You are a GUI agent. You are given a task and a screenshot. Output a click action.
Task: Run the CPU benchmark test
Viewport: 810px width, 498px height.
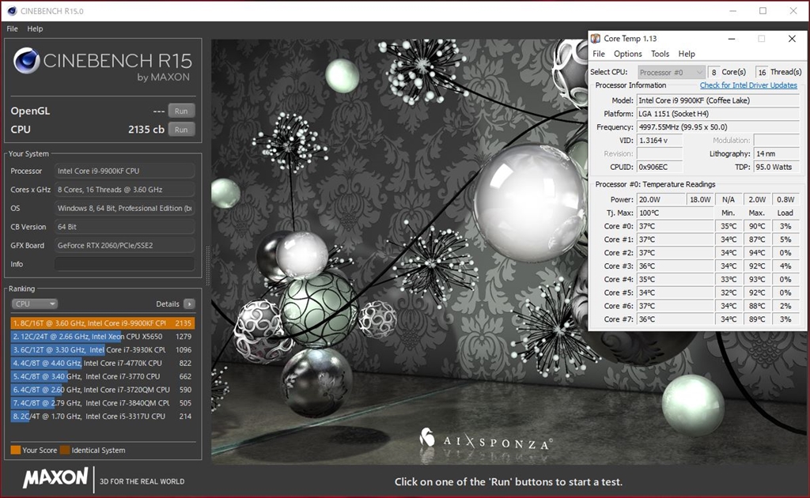181,130
